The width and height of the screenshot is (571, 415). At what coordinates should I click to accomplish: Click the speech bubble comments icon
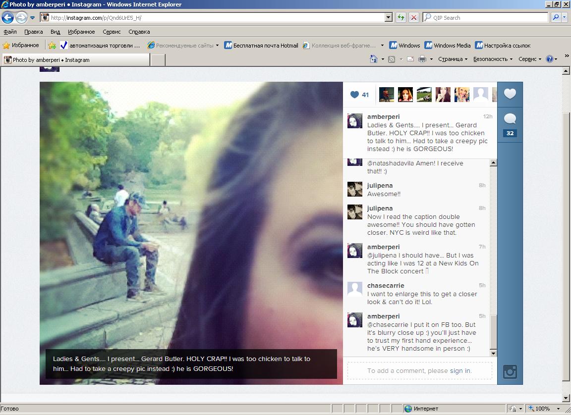pos(510,118)
